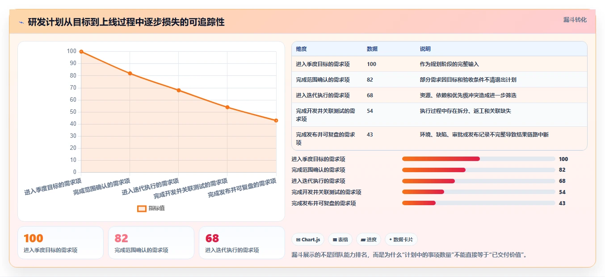Viewport: 605px width, 277px height.
Task: Click the progress bar for 完成开发并关联测试的需求项
Action: coord(479,192)
